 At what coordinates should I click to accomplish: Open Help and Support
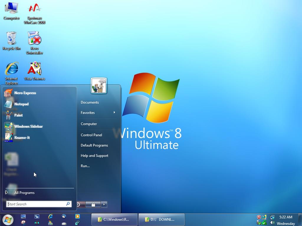(x=94, y=155)
